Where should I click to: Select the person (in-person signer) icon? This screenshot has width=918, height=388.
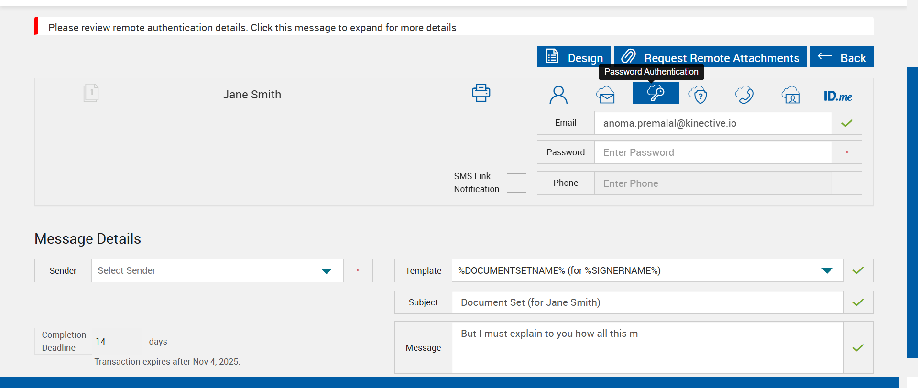(x=558, y=95)
